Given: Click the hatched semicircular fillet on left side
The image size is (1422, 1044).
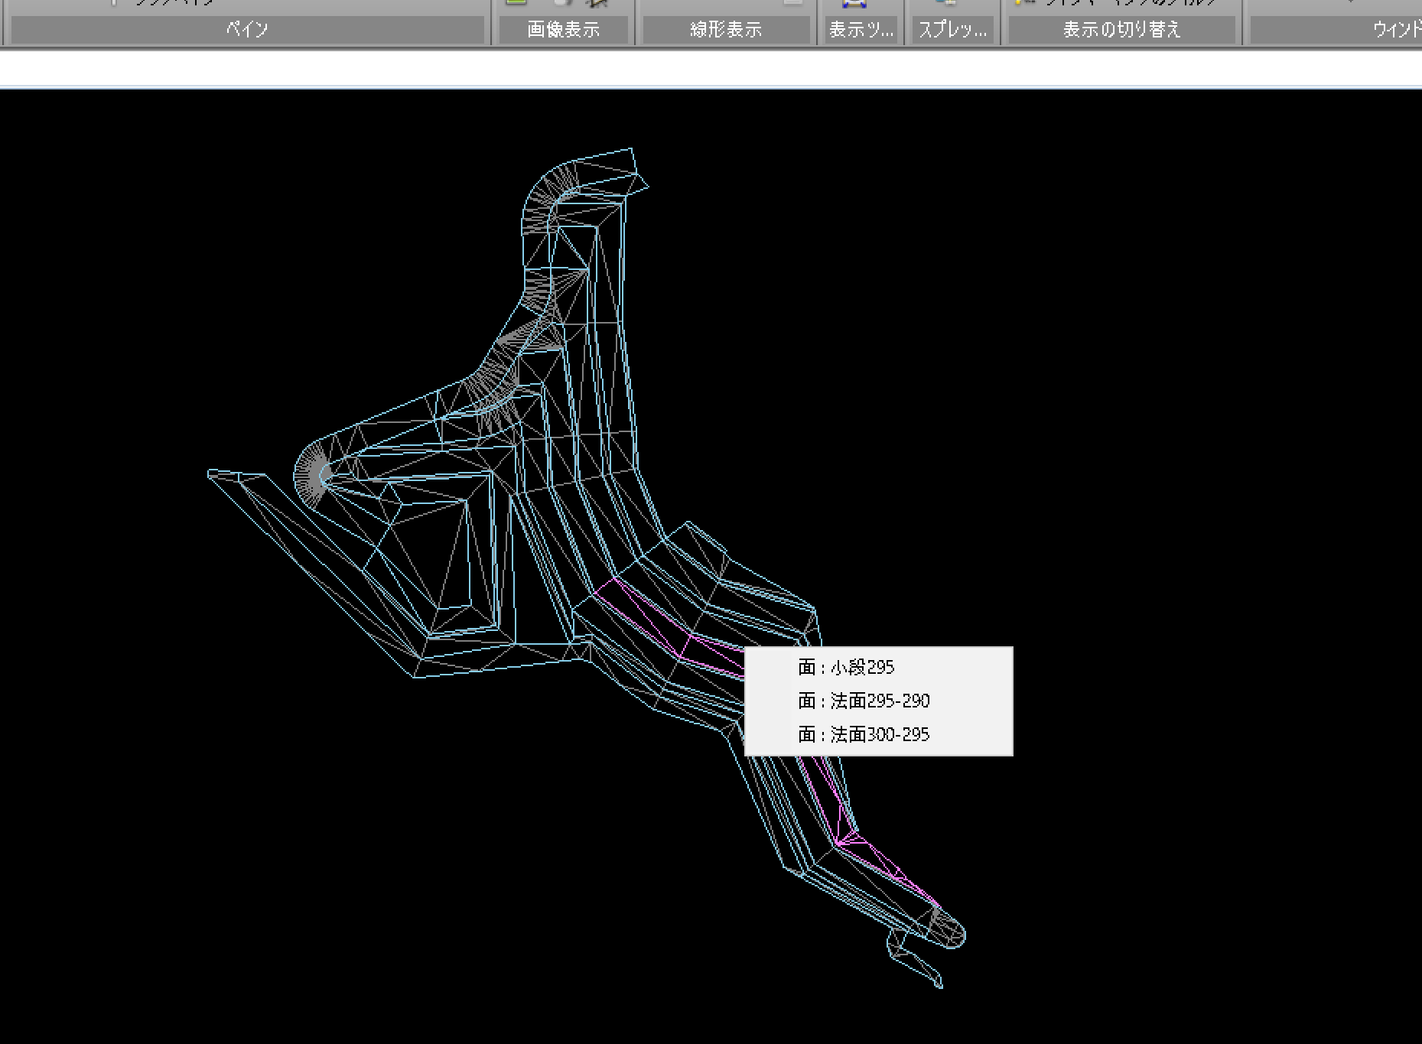Looking at the screenshot, I should click(x=310, y=473).
